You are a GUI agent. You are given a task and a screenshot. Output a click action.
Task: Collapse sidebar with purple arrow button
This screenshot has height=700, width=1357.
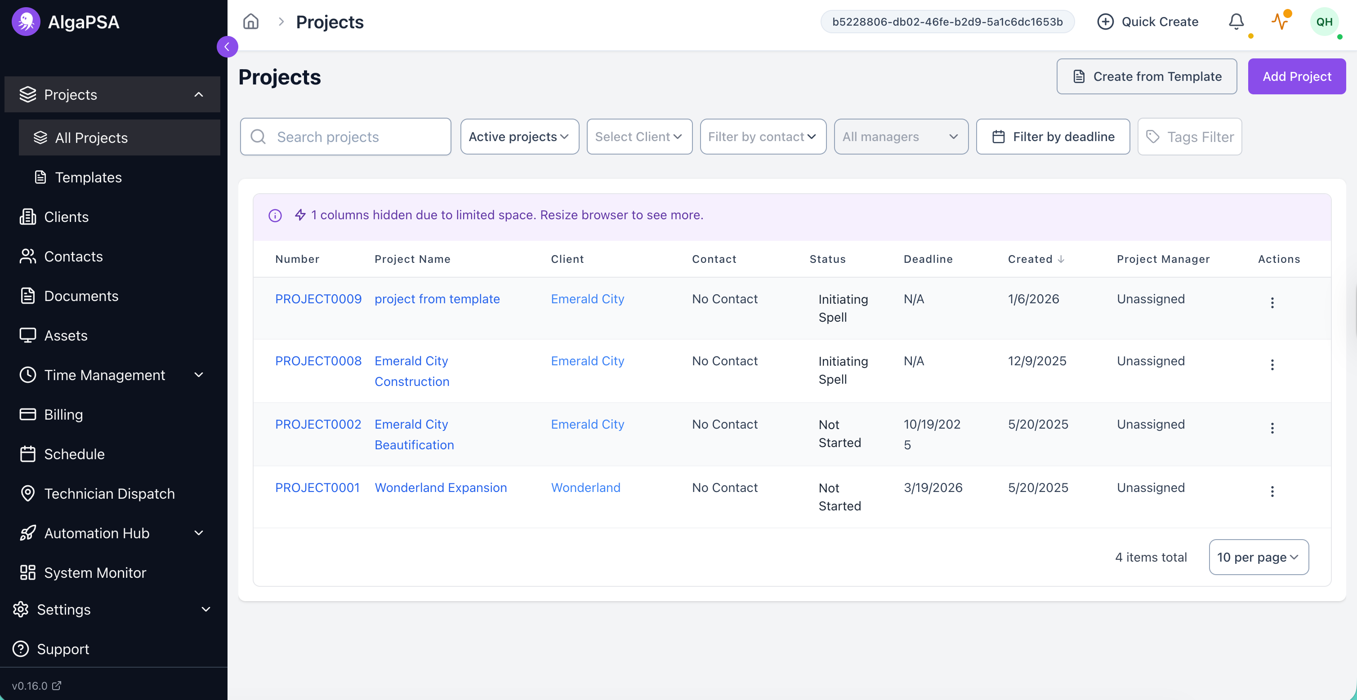[x=227, y=46]
